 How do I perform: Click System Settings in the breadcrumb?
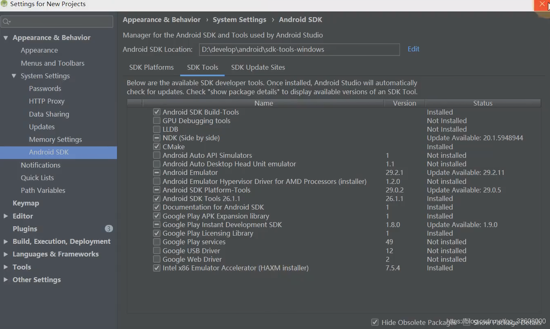tap(239, 20)
